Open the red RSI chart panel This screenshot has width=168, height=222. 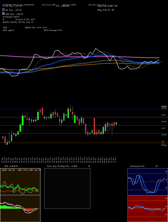tap(148, 209)
